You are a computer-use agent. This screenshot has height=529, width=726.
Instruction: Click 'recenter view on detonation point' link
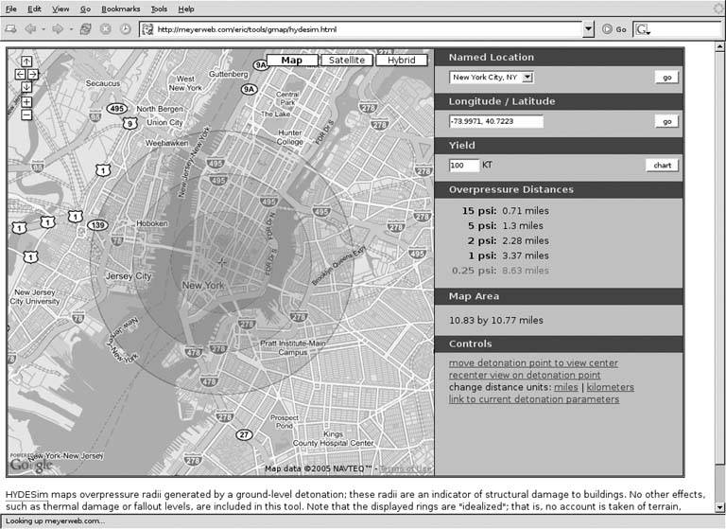pos(524,376)
